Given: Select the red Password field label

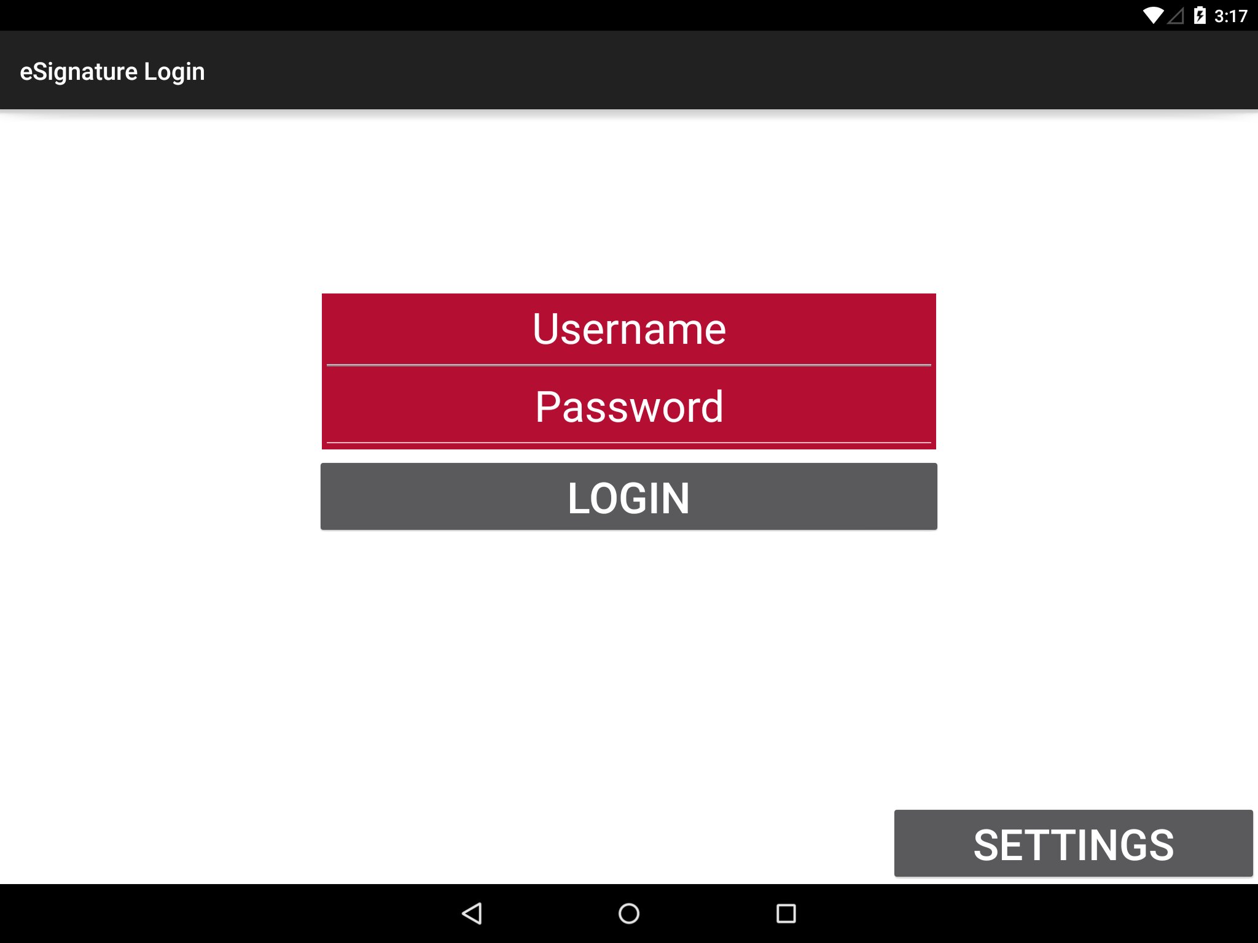Looking at the screenshot, I should [628, 406].
